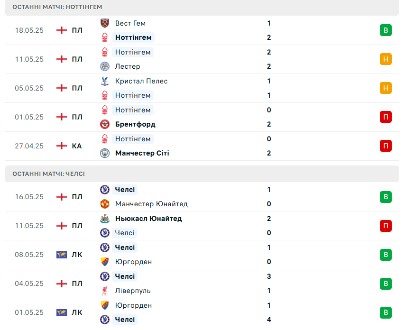Click the West Ham club crest icon

pos(105,23)
